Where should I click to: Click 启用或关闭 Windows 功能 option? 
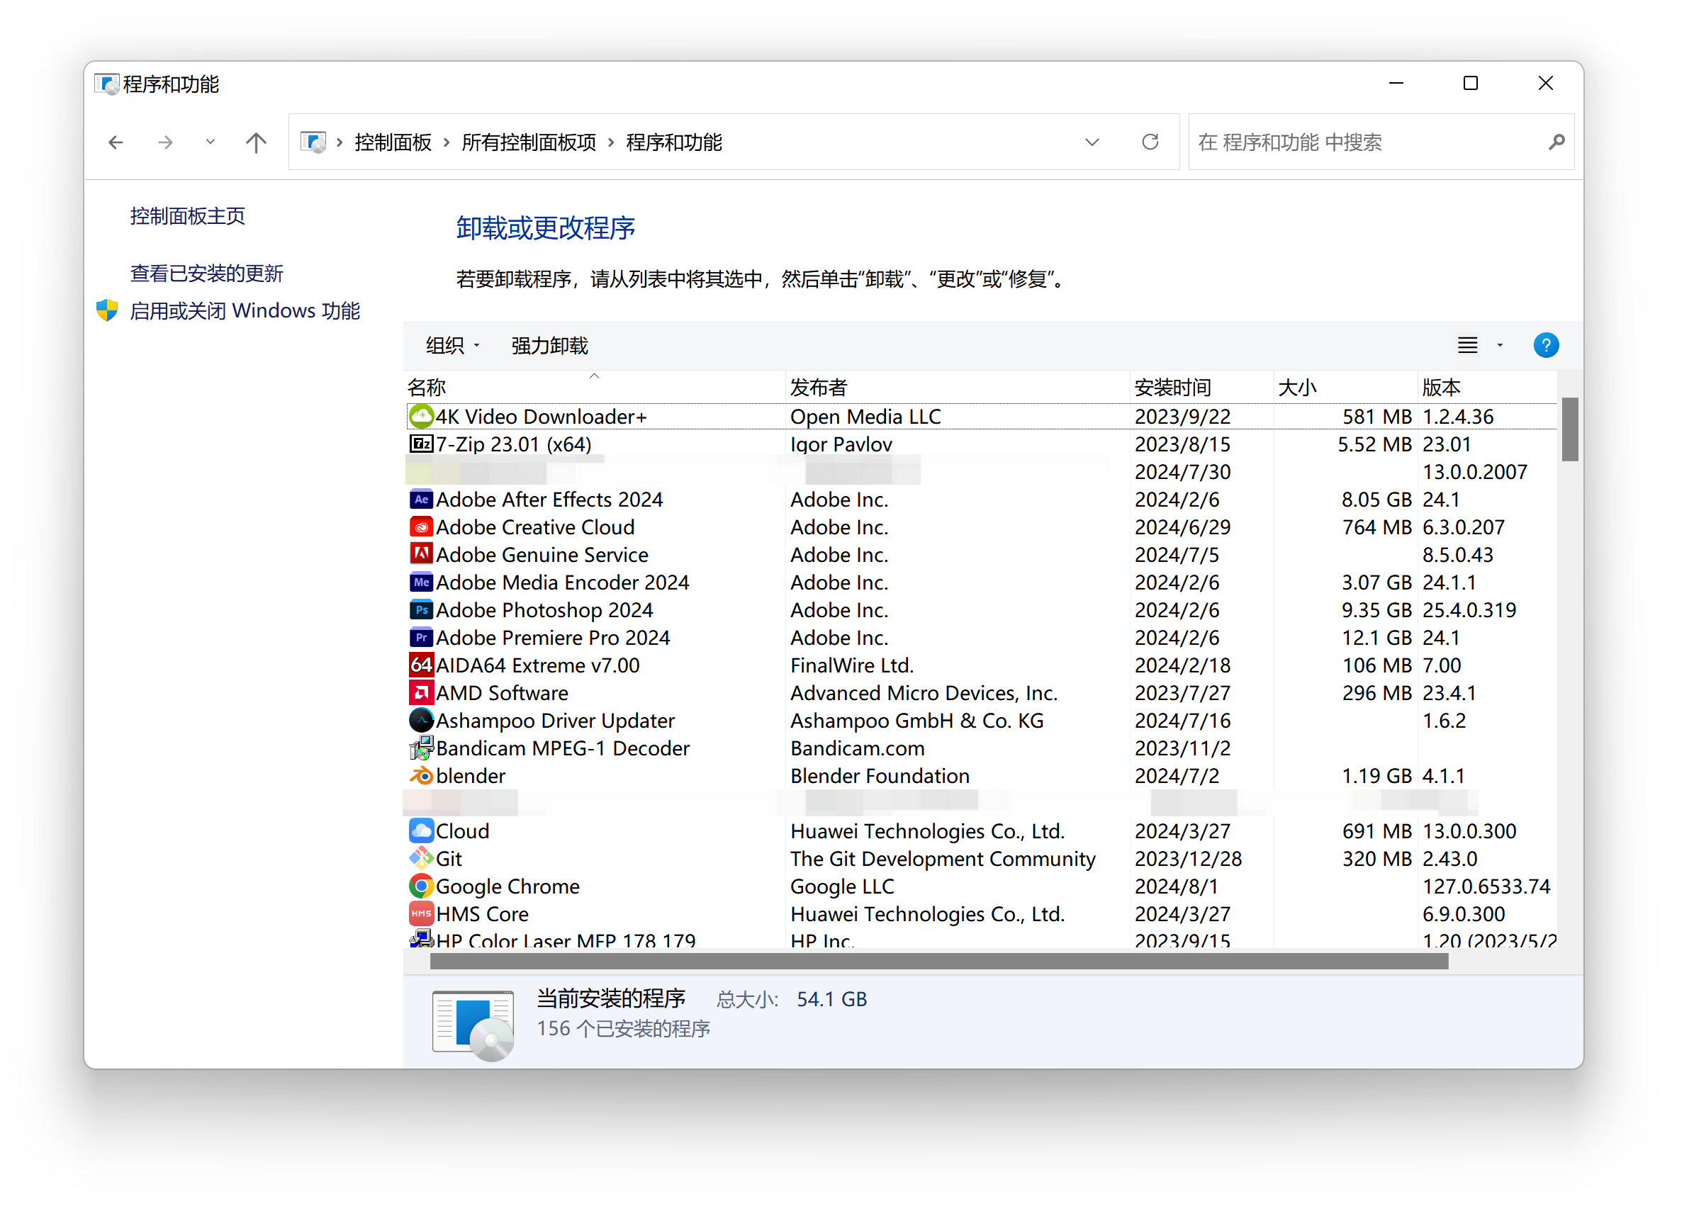[x=246, y=312]
